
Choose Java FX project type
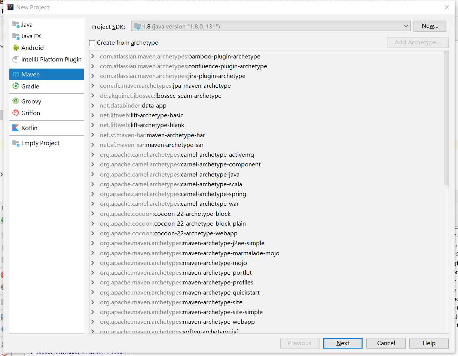[x=46, y=36]
